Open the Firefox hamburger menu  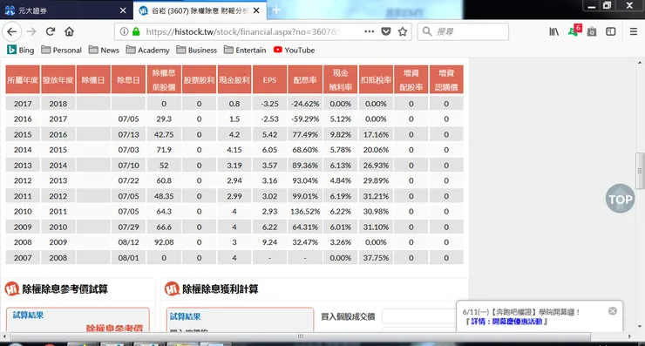coord(634,31)
